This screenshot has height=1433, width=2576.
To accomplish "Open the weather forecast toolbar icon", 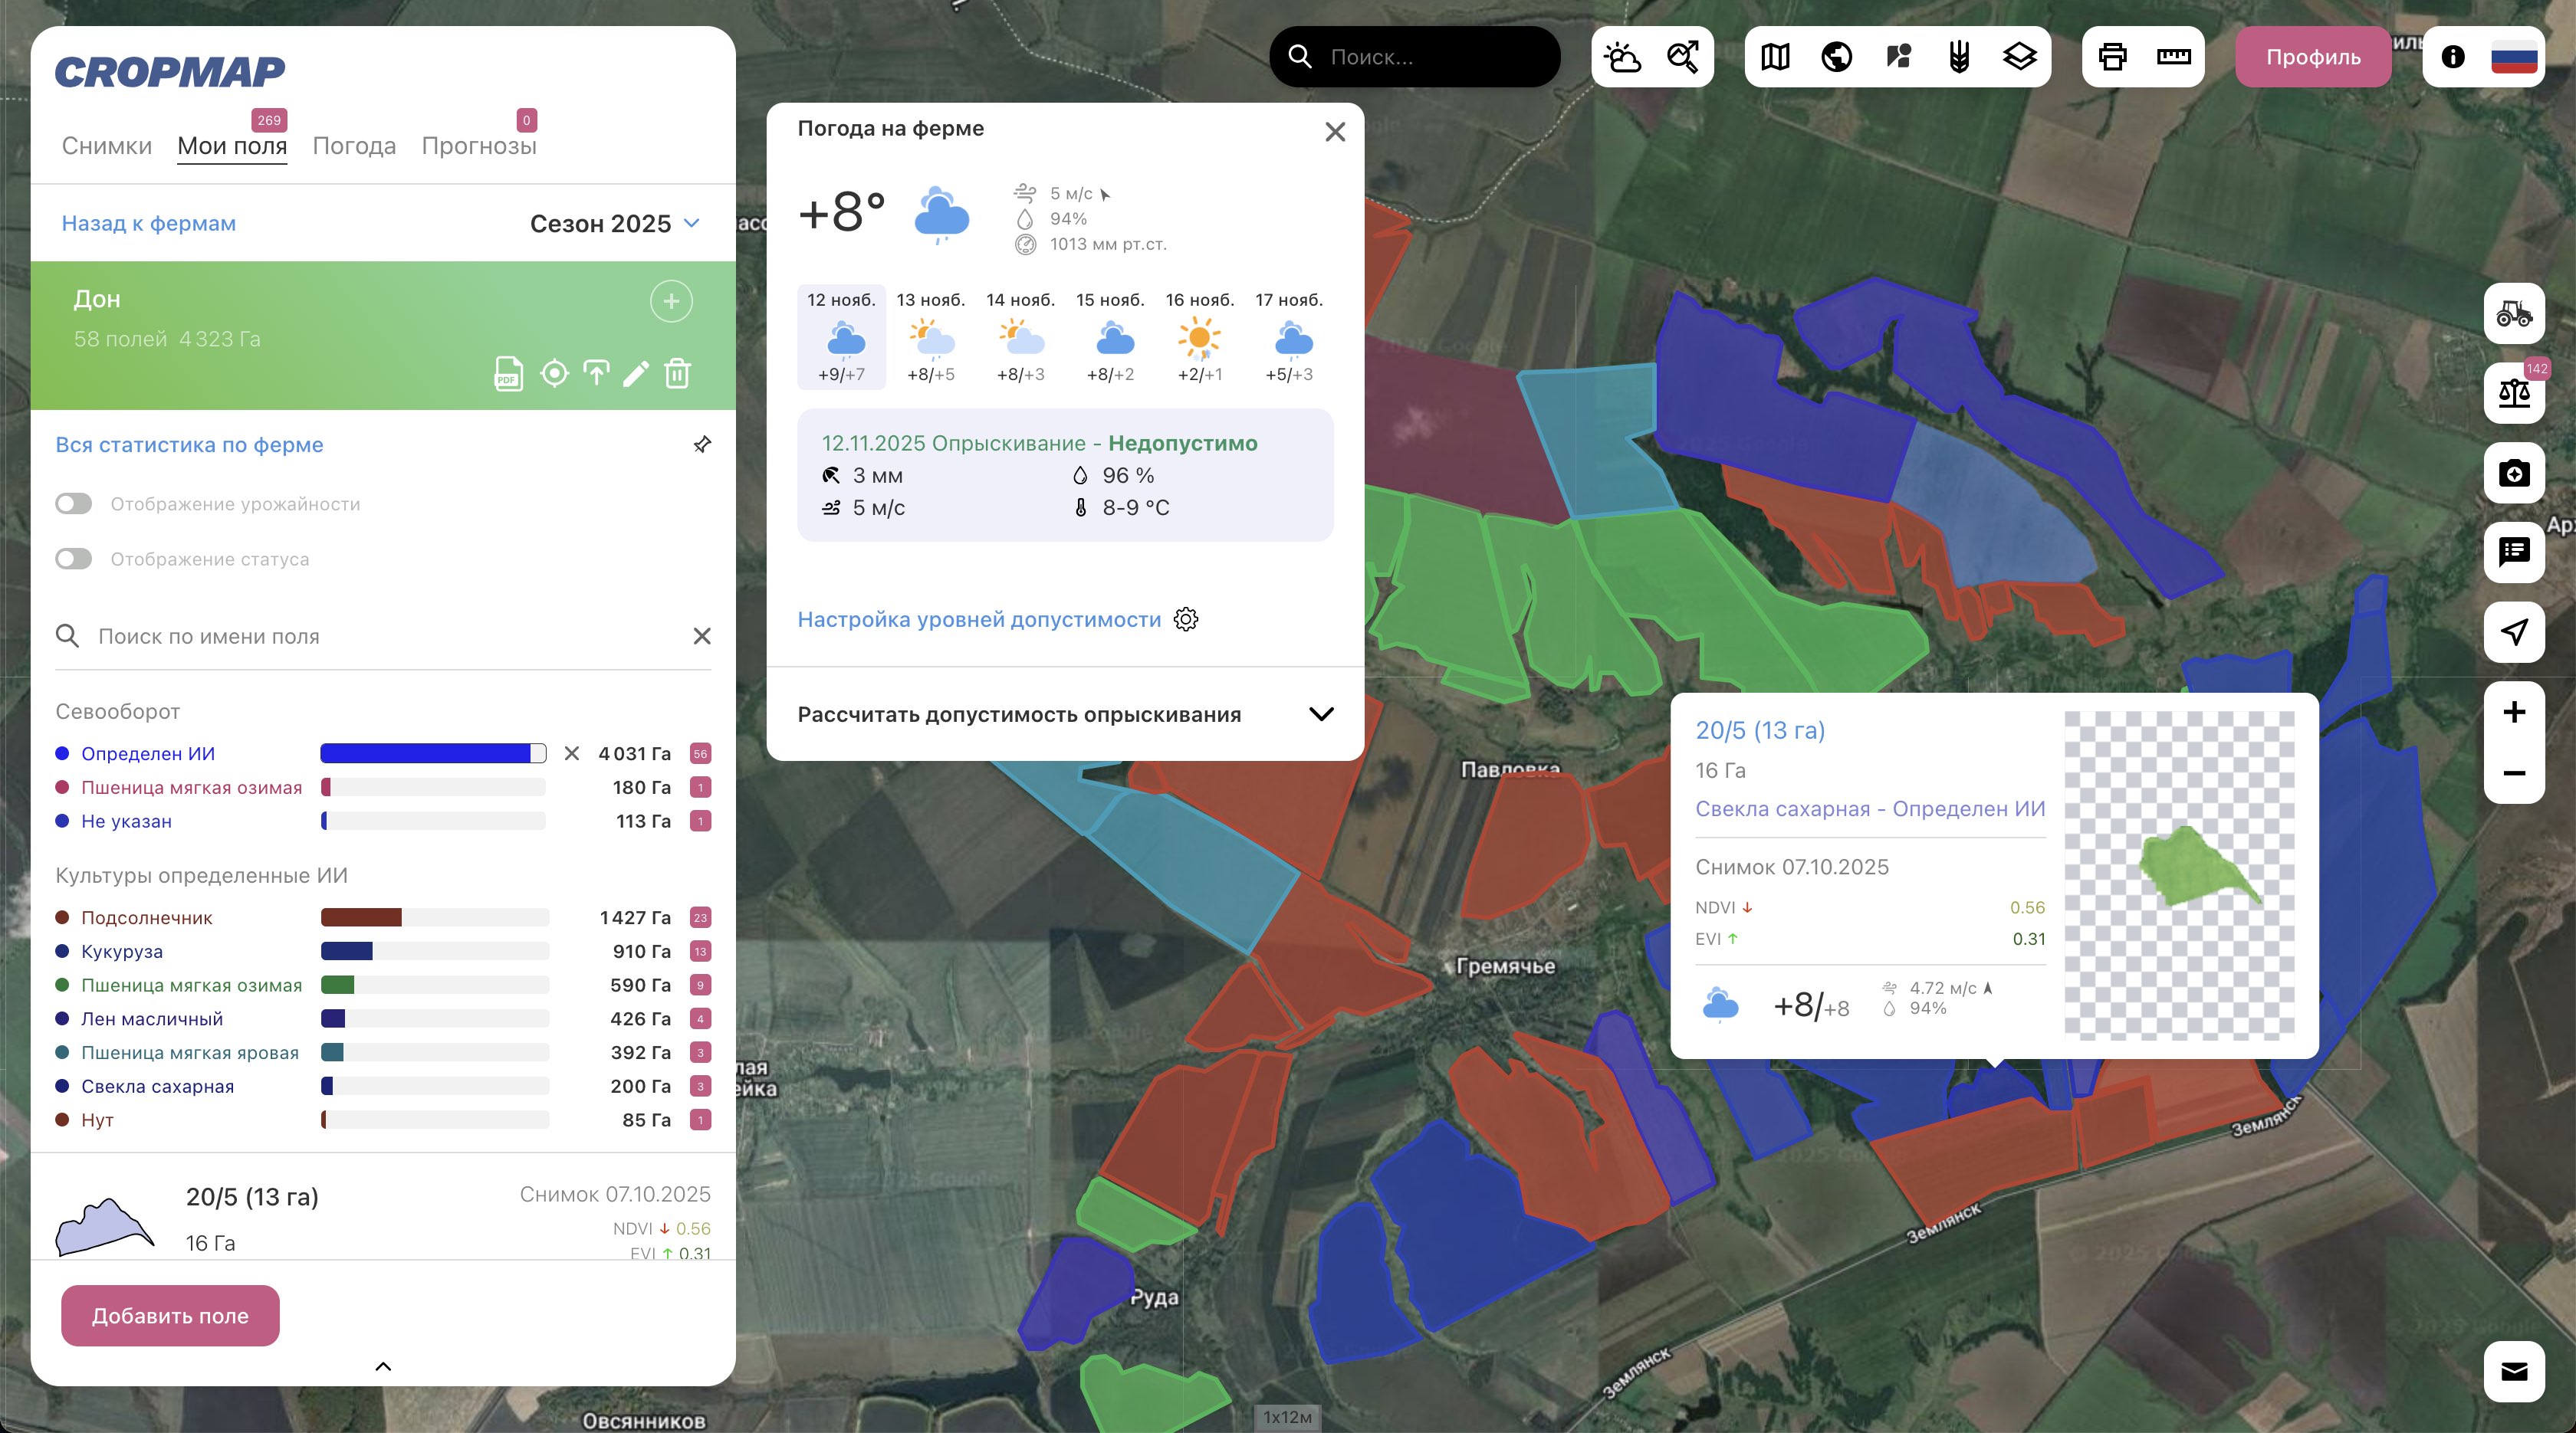I will point(1622,57).
